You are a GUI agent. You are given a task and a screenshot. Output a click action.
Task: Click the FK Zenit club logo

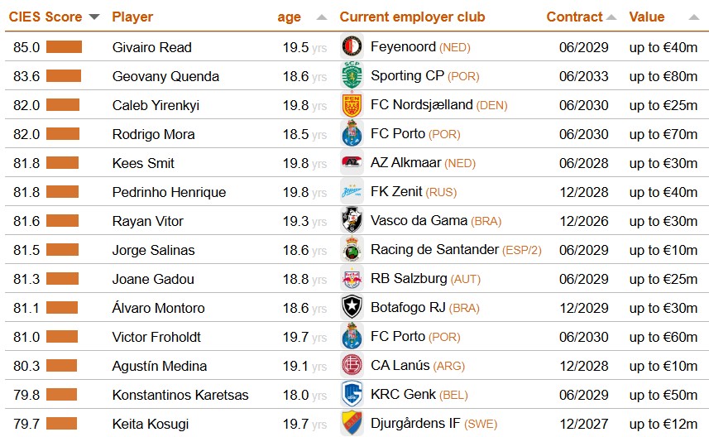352,192
